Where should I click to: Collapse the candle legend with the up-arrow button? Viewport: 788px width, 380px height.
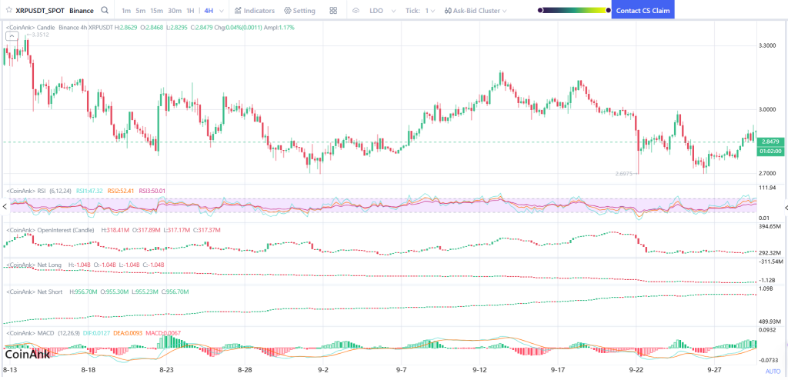(12, 35)
